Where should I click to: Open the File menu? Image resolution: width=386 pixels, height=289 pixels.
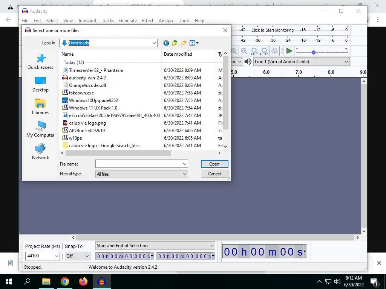pyautogui.click(x=25, y=21)
